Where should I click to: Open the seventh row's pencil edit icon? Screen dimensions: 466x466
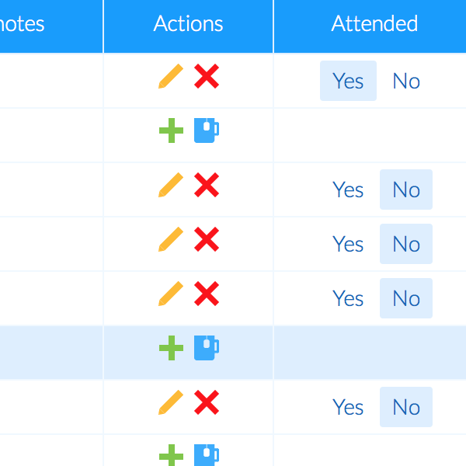pyautogui.click(x=170, y=403)
